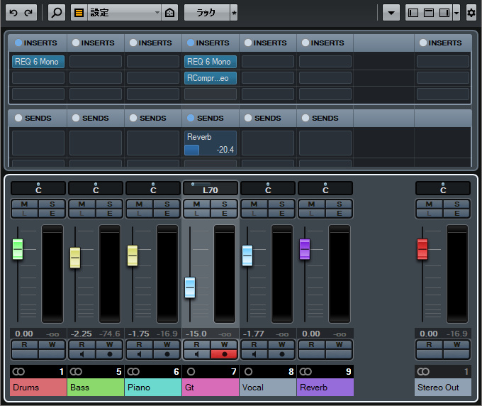
Task: Click SENDS header on Reverb channel
Action: pyautogui.click(x=325, y=119)
